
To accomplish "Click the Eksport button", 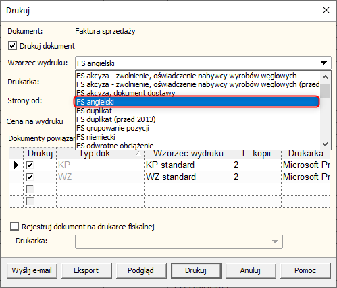I will tap(86, 270).
